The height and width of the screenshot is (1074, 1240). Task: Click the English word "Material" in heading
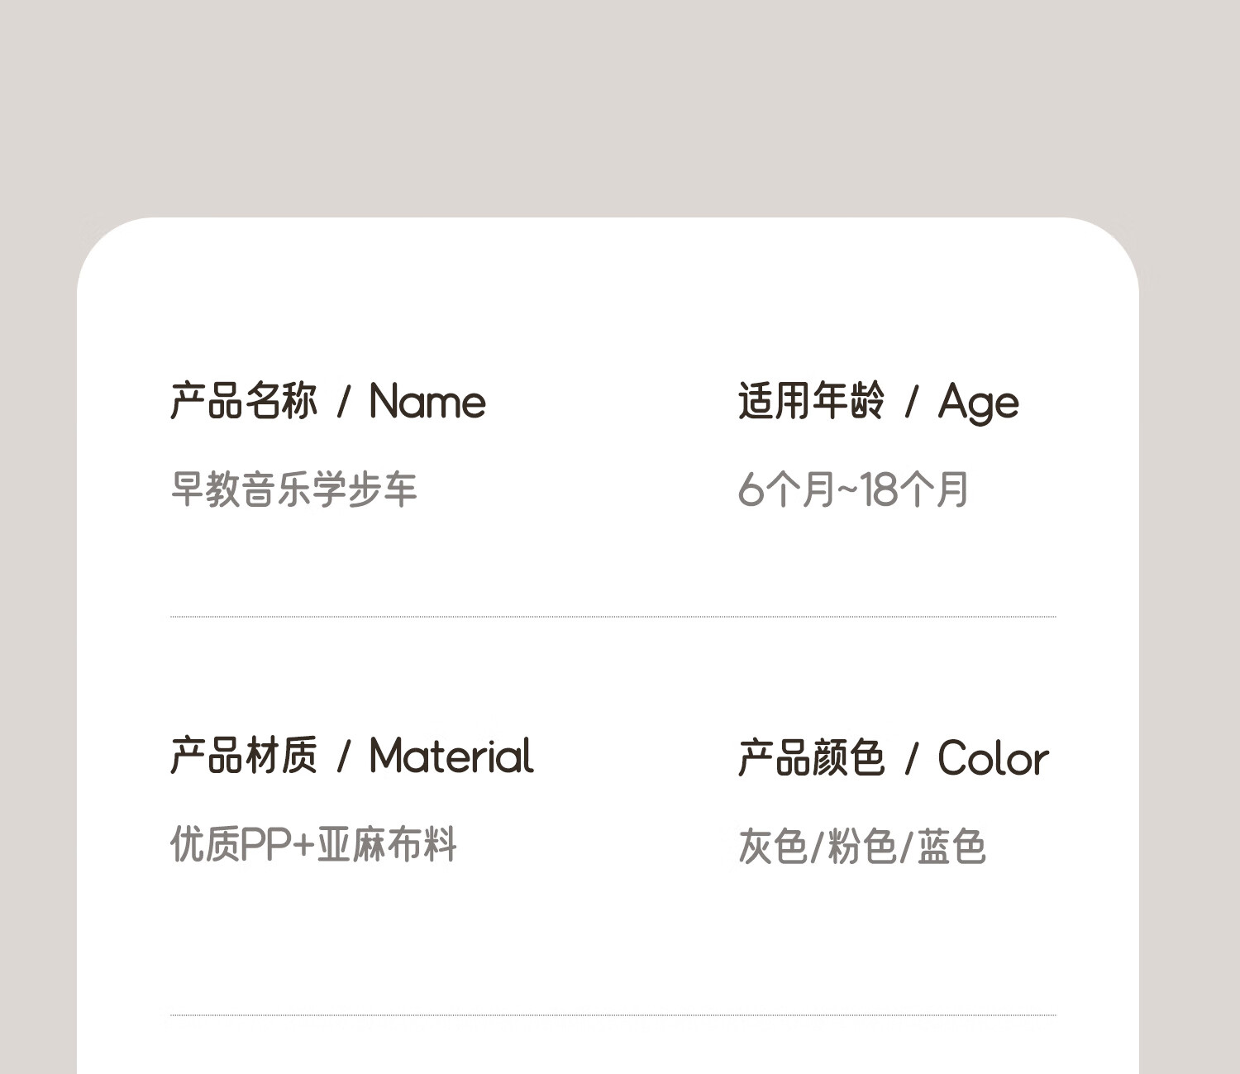point(451,757)
